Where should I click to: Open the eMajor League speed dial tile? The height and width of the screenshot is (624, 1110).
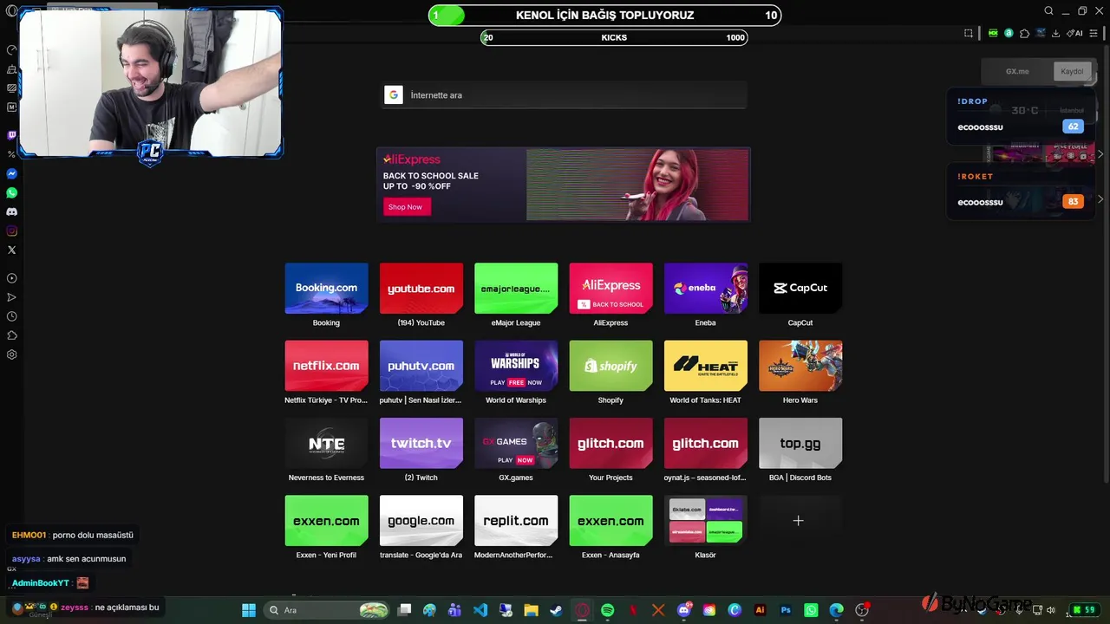tap(516, 288)
